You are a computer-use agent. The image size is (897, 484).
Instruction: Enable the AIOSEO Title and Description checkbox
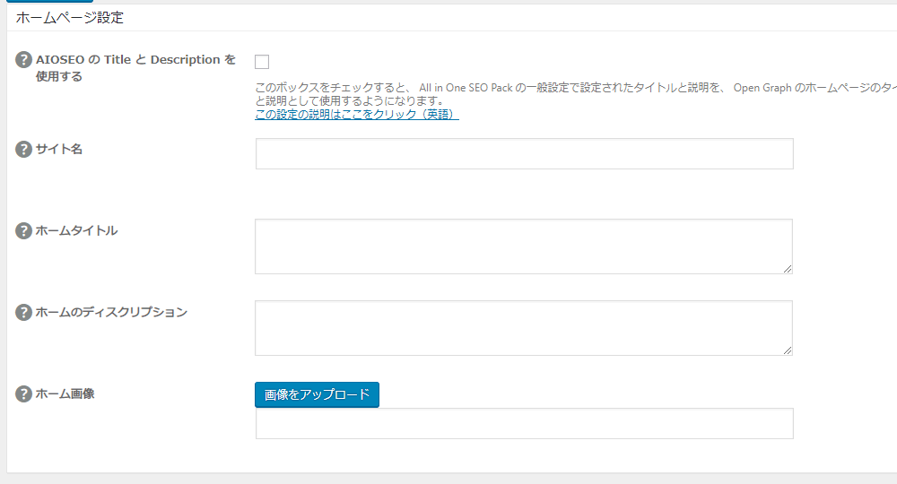click(x=262, y=62)
